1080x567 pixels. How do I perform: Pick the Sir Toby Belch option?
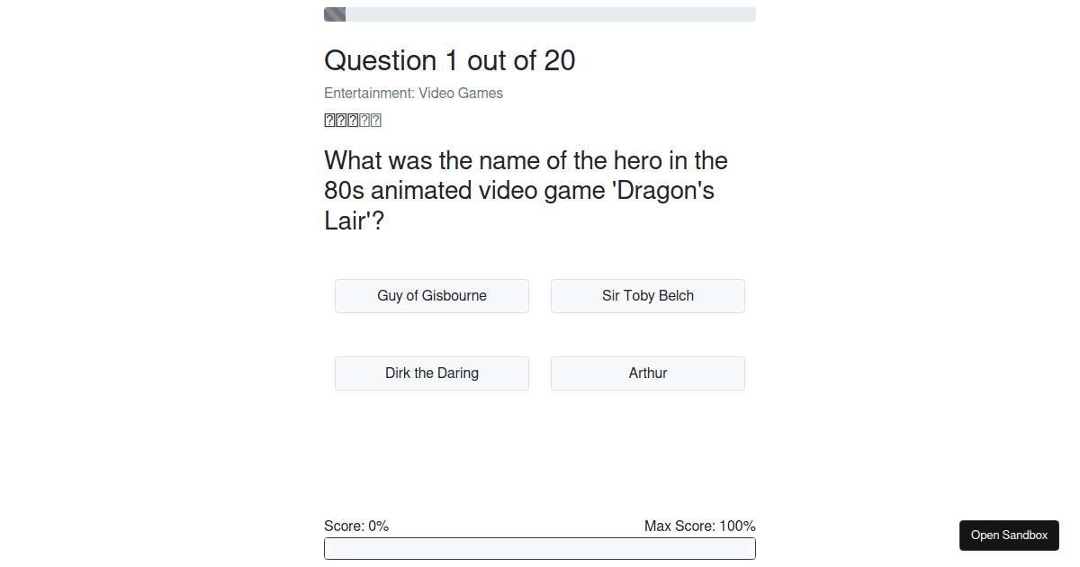tap(647, 295)
